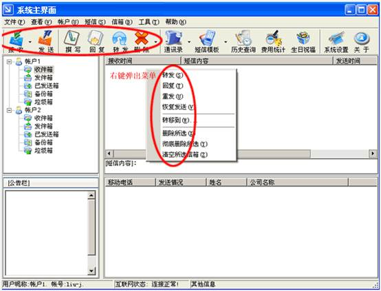This screenshot has width=381, height=291.
Task: Select 垃圾箱 under 帐户1
Action: click(43, 102)
